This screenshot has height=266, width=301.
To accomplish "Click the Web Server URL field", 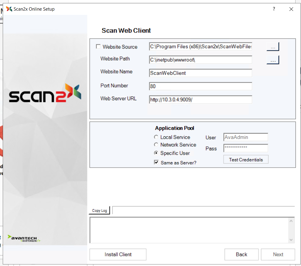I will click(201, 100).
